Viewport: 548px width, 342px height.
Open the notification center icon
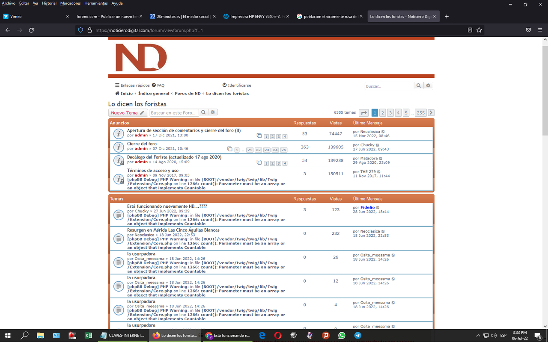[538, 336]
